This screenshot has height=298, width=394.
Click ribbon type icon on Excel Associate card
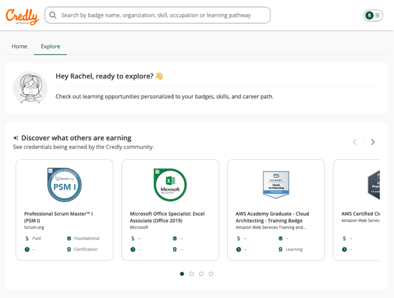[174, 250]
